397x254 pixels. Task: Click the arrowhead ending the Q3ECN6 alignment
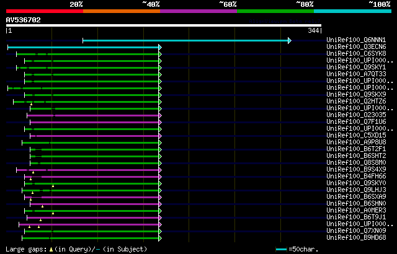(x=160, y=47)
